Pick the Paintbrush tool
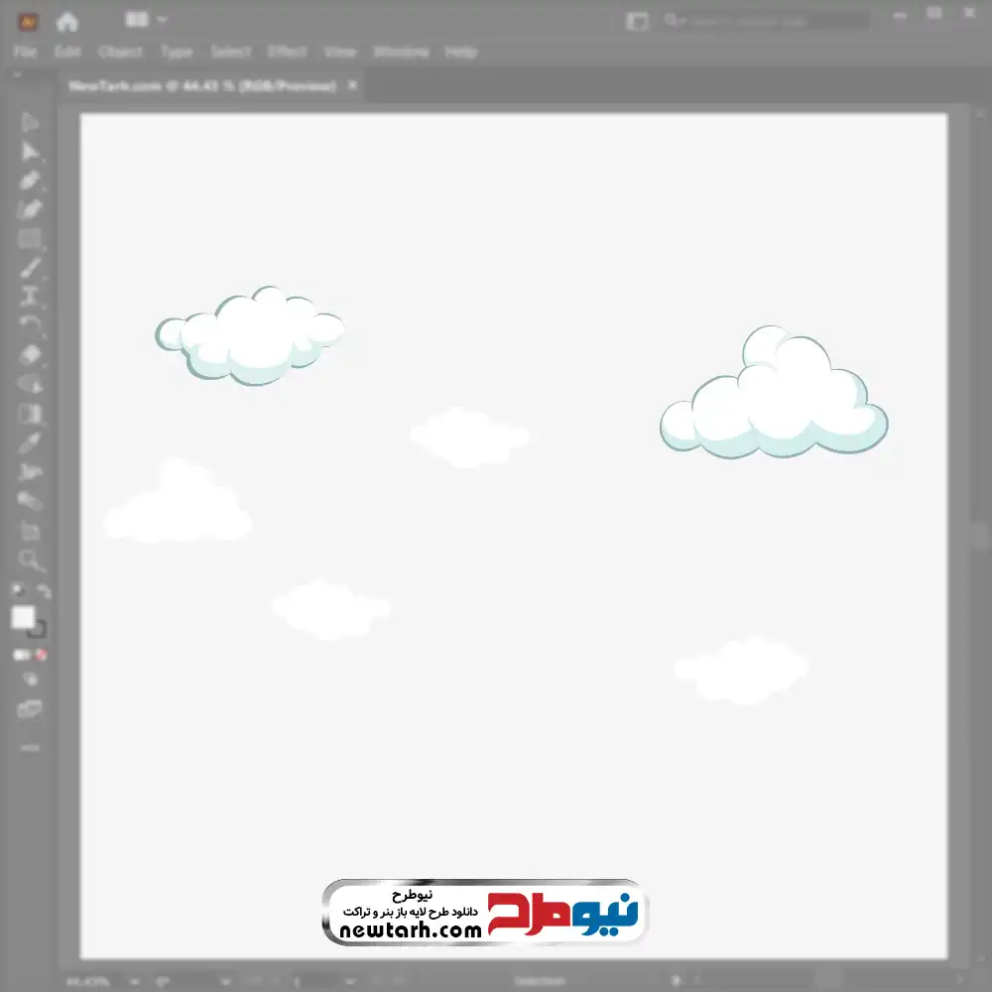The width and height of the screenshot is (992, 992). click(x=30, y=268)
